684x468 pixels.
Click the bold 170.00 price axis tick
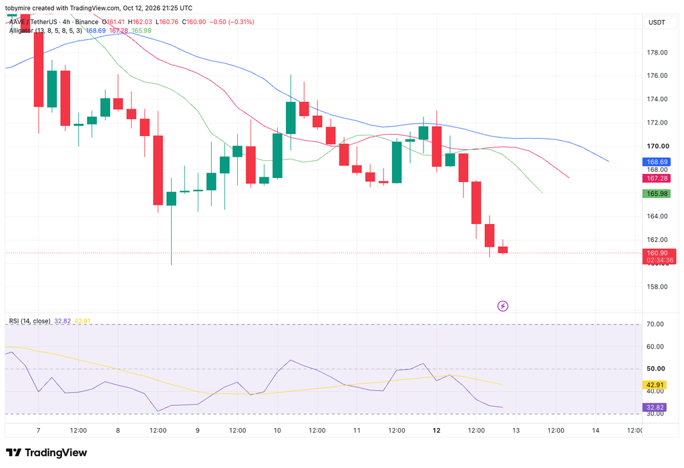(657, 146)
